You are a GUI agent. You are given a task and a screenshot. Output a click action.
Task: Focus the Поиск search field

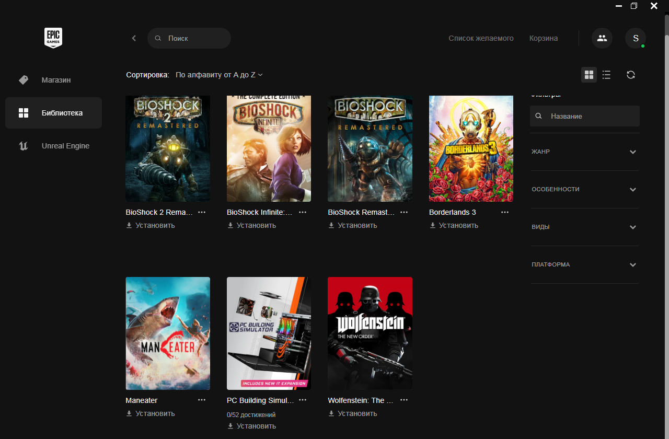coord(189,38)
